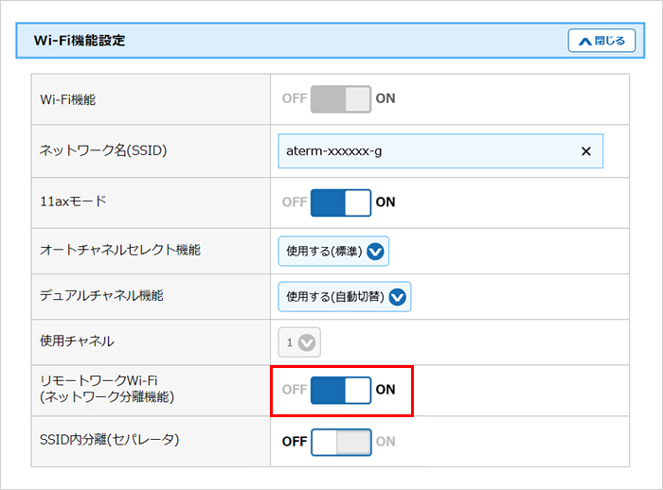
Task: Click the aterm-xxxxxx-g SSID text field
Action: click(x=426, y=151)
